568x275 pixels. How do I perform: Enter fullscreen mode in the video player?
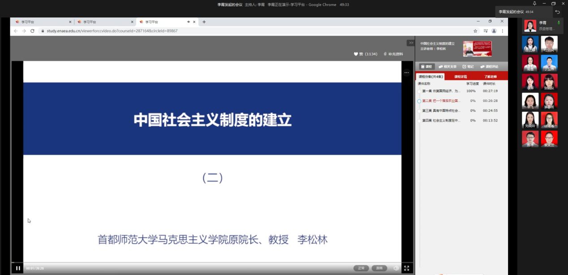coord(406,268)
